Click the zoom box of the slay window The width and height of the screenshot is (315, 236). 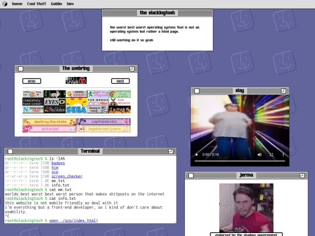(x=283, y=91)
